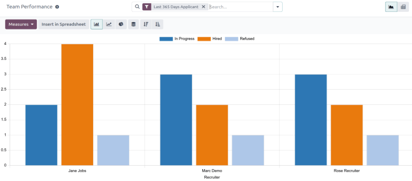Toggle Hired series in legend
412x181 pixels.
click(210, 39)
